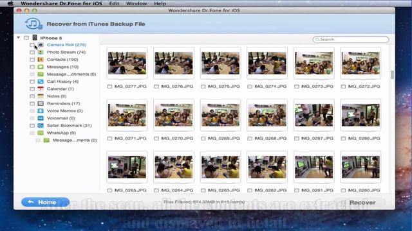Viewport: 412px width, 231px height.
Task: Click the Calendar (1) label
Action: pos(60,89)
